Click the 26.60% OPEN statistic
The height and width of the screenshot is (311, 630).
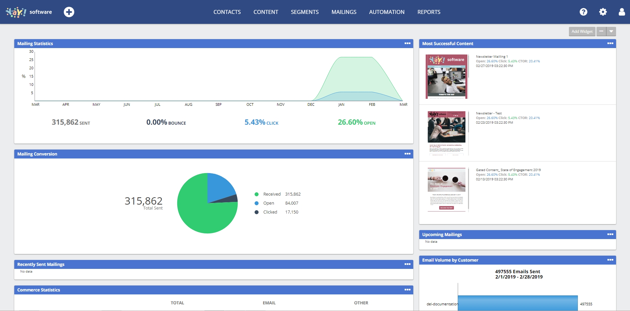(x=356, y=122)
